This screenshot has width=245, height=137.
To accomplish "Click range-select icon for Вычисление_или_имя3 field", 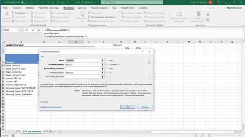I will [x=103, y=76].
